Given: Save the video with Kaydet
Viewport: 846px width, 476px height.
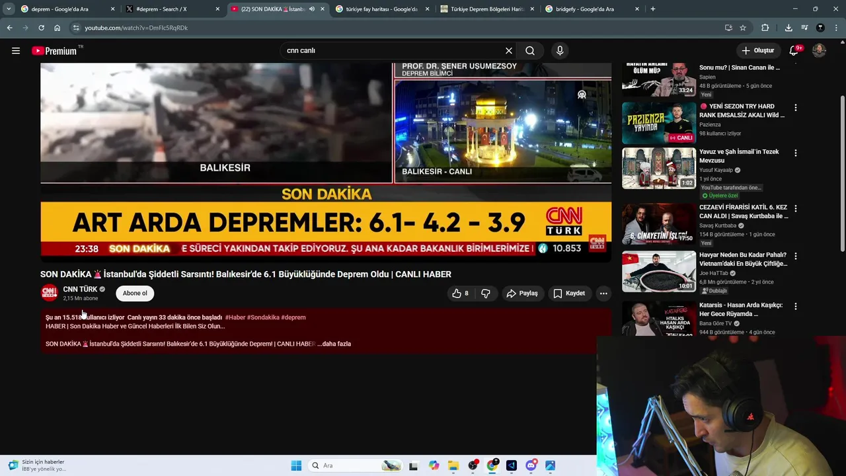Looking at the screenshot, I should [x=569, y=293].
